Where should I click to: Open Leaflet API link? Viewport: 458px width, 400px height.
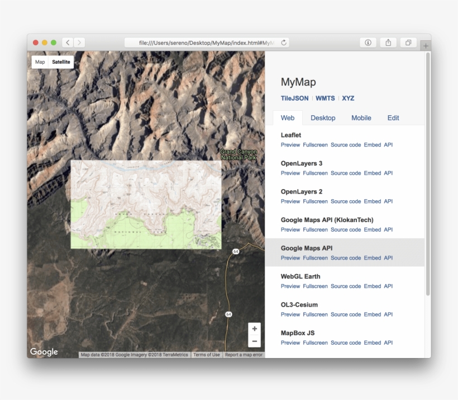click(388, 145)
